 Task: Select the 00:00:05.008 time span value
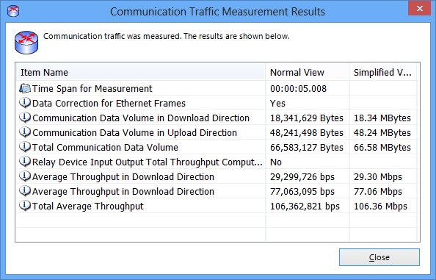pyautogui.click(x=298, y=88)
